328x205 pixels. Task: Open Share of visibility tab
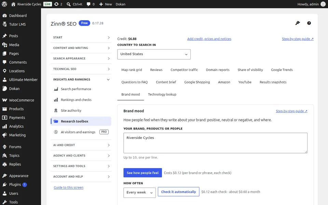coord(250,70)
